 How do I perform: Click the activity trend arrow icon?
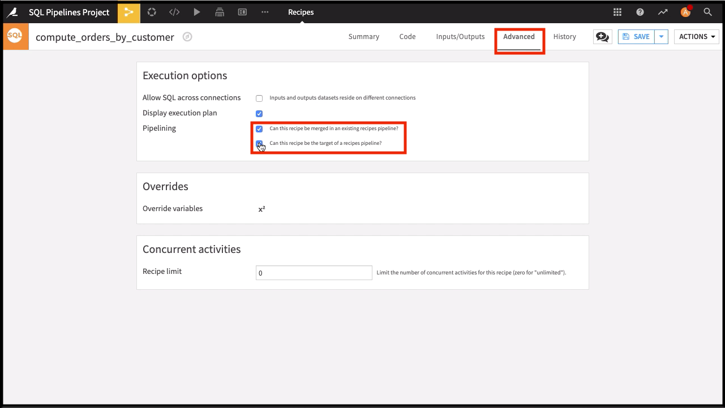pyautogui.click(x=662, y=12)
